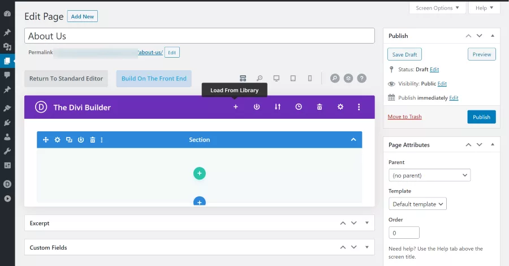Open the Section settings gear icon
This screenshot has height=266, width=509.
(x=58, y=140)
